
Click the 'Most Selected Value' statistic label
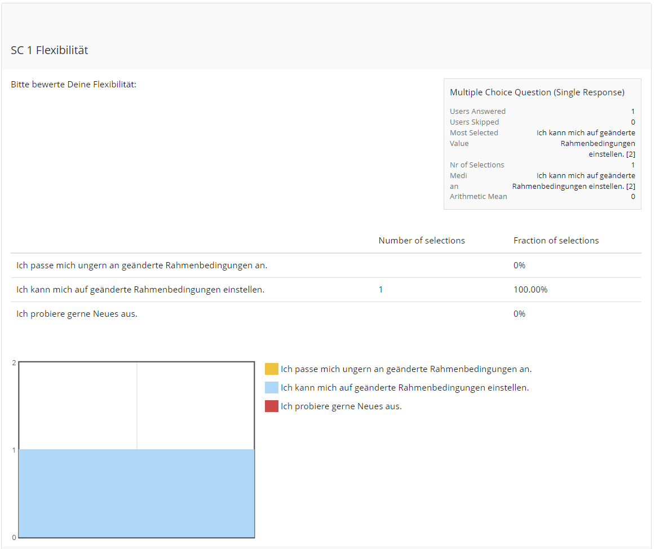tap(473, 138)
